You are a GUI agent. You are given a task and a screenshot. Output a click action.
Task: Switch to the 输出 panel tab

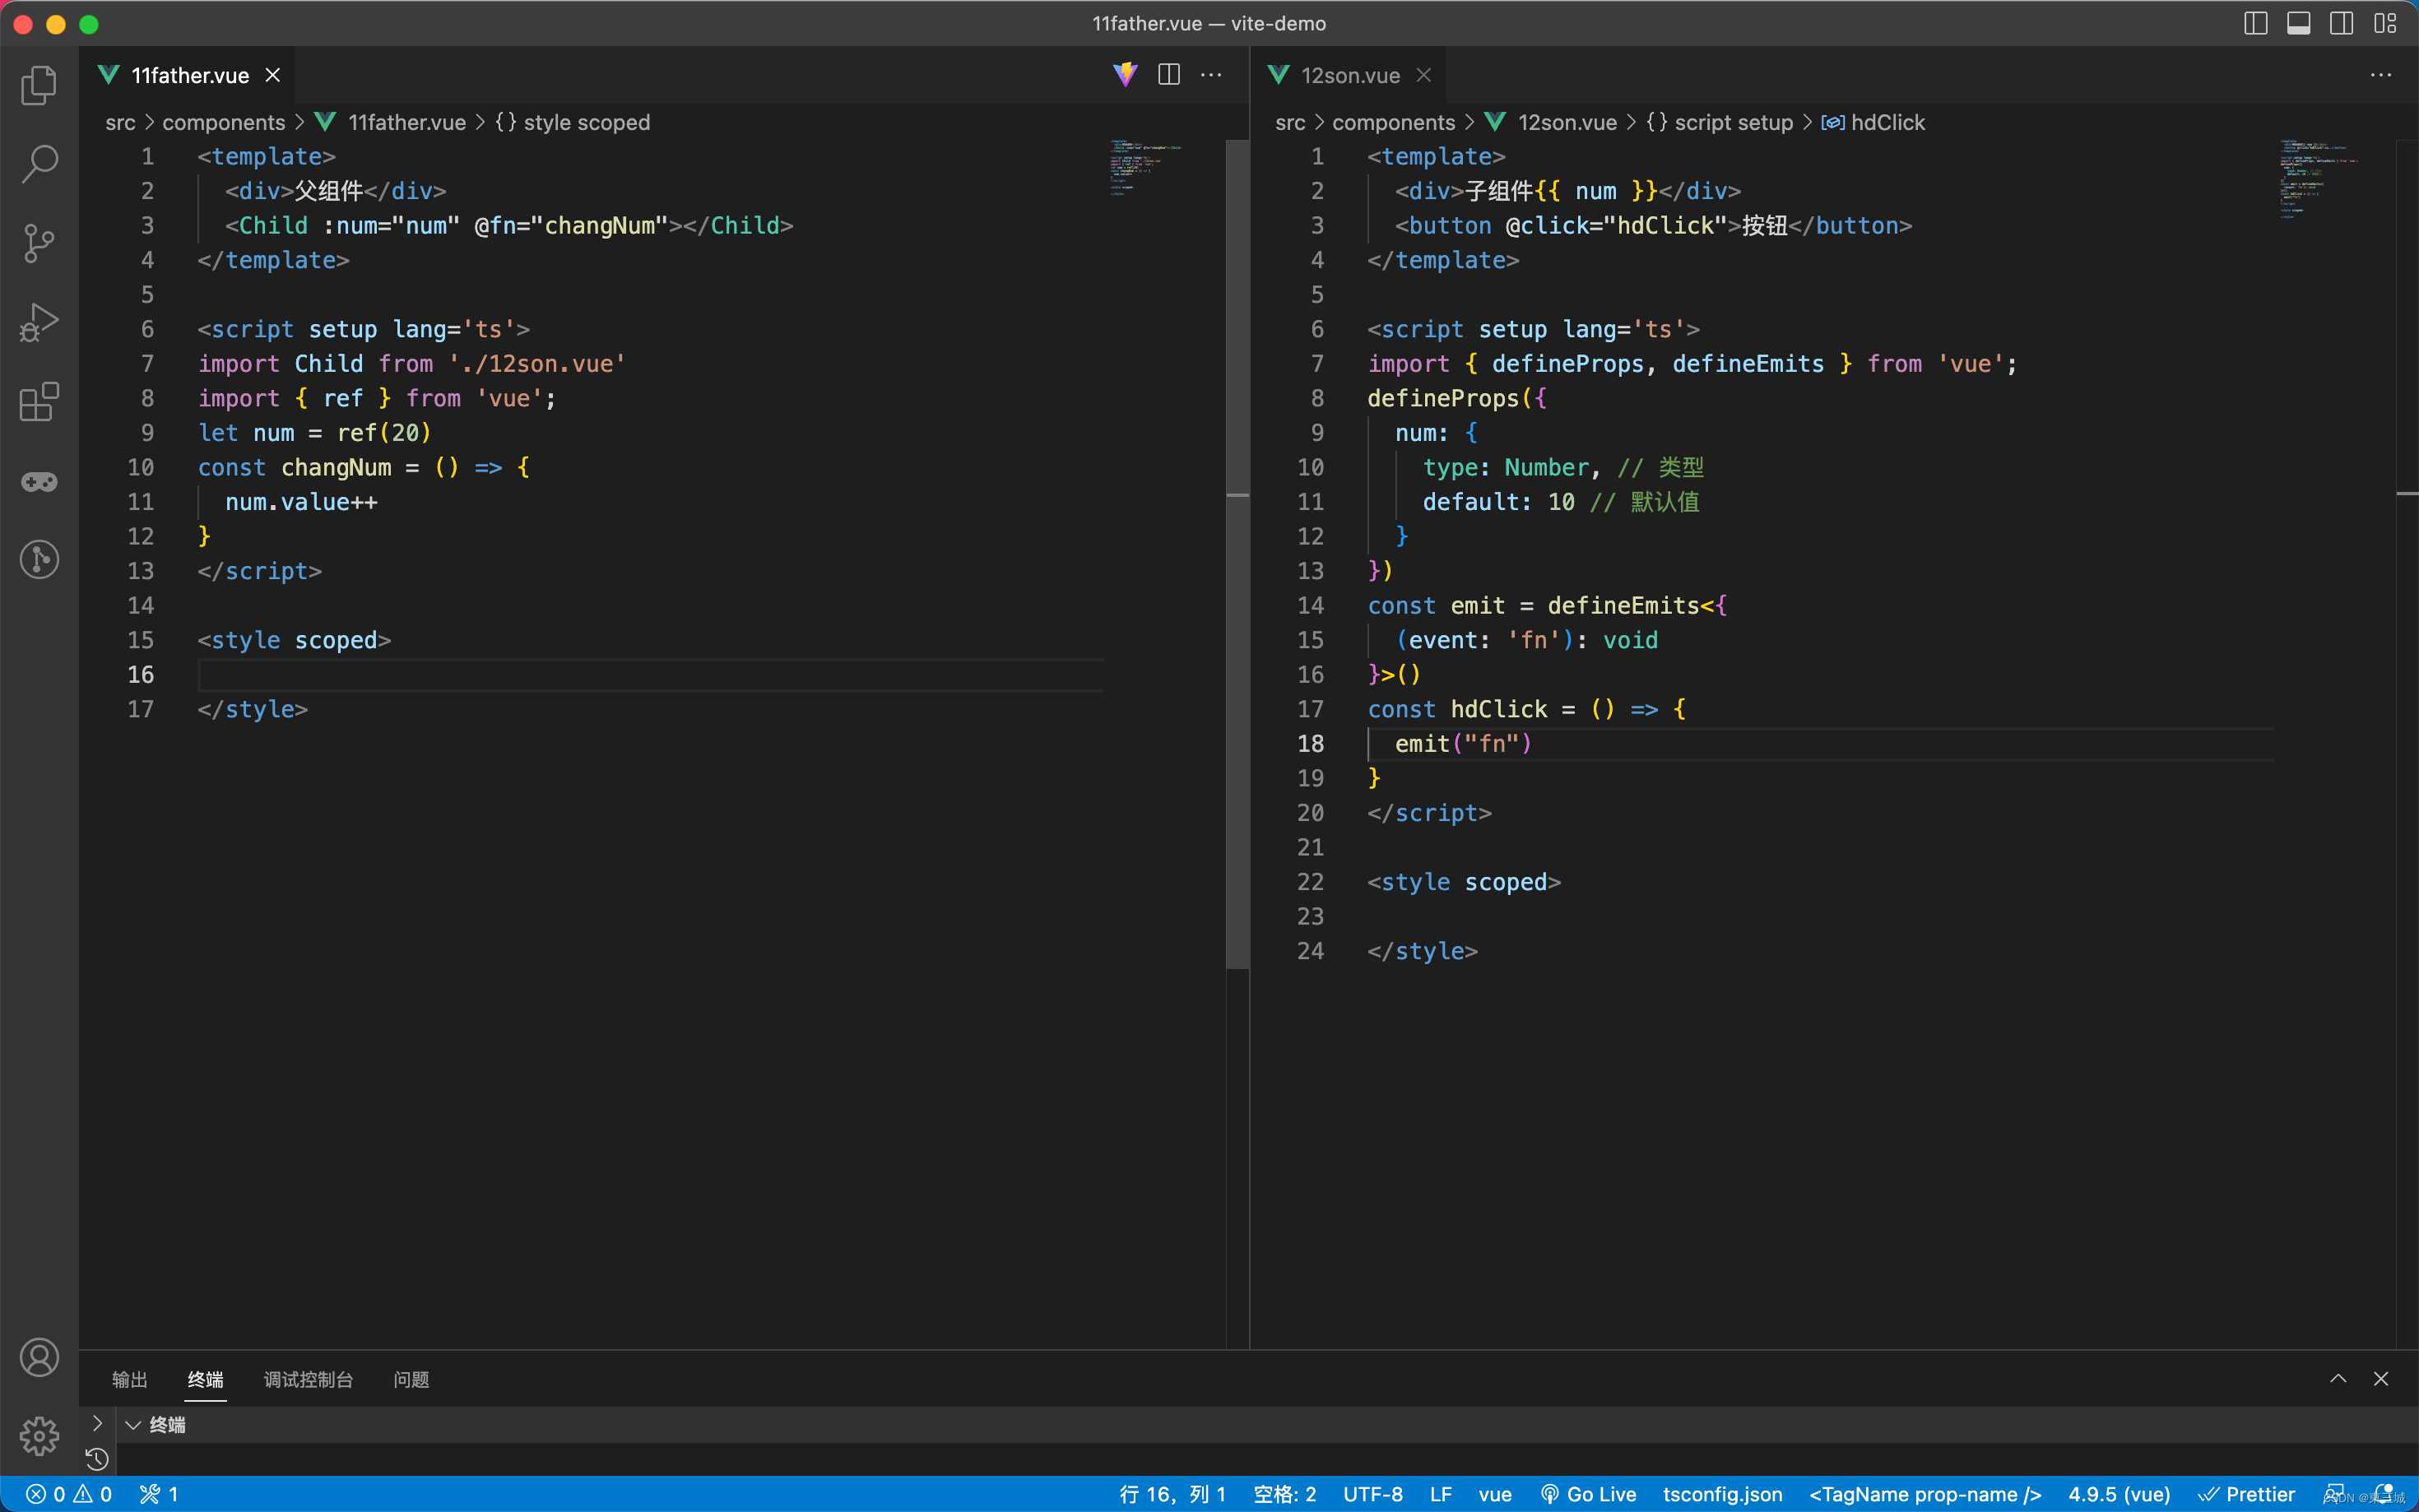coord(130,1380)
